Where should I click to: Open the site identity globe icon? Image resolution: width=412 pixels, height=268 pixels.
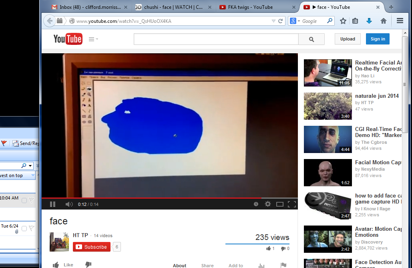(72, 21)
